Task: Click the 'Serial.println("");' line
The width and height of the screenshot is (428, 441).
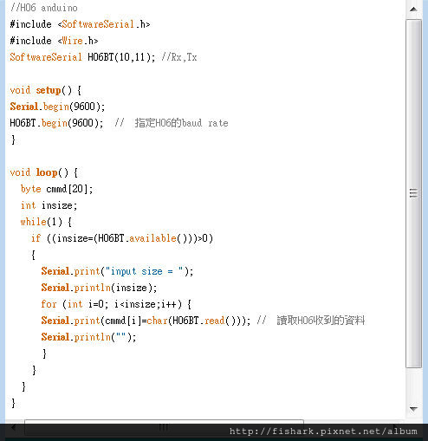Action: pos(88,337)
